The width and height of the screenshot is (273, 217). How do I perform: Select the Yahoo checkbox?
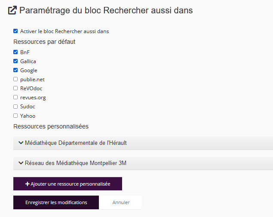pyautogui.click(x=15, y=116)
